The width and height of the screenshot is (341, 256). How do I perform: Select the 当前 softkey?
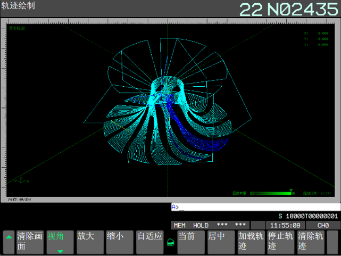tap(190, 242)
